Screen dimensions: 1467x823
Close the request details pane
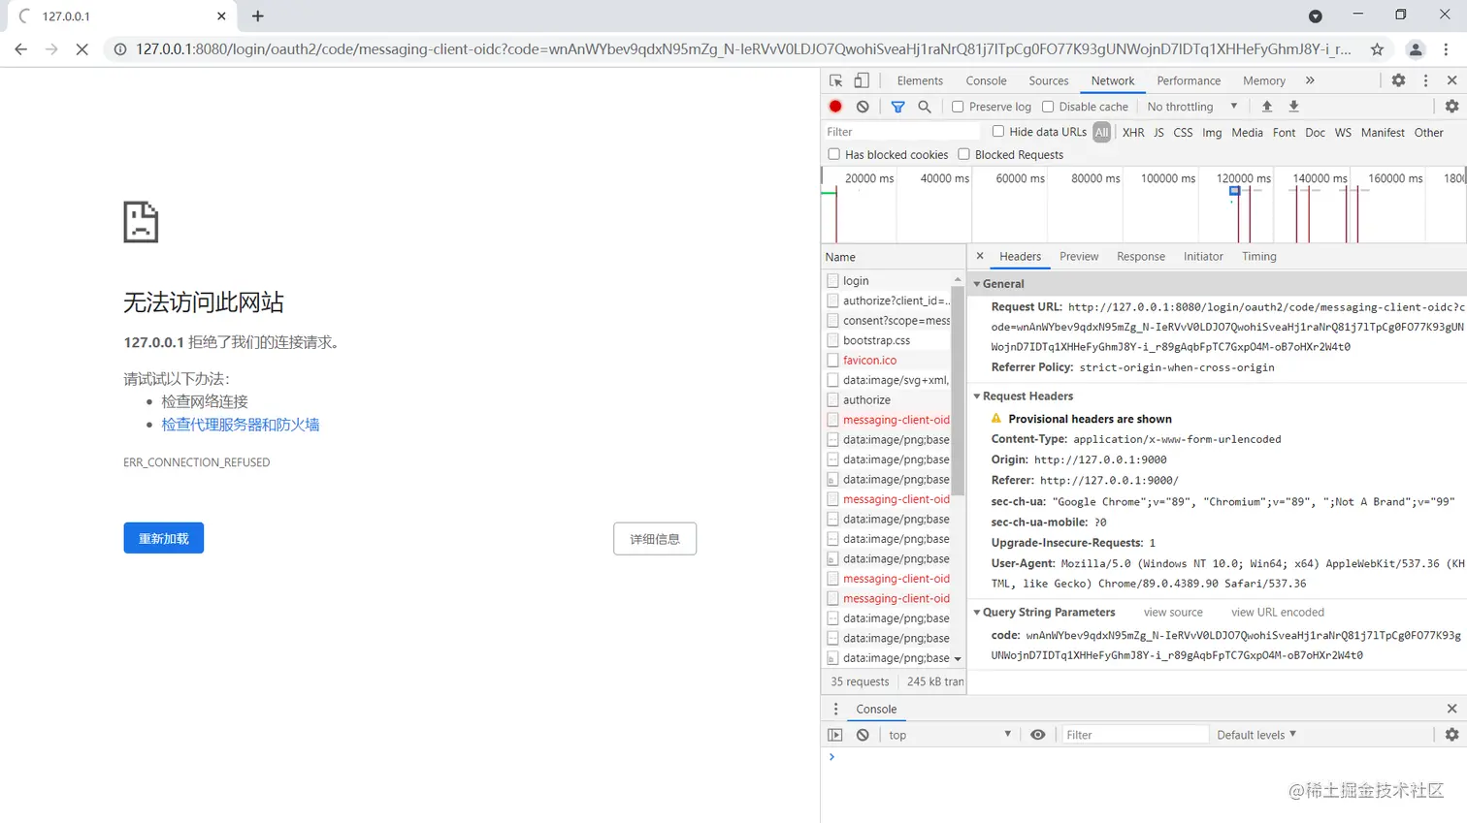pos(980,256)
